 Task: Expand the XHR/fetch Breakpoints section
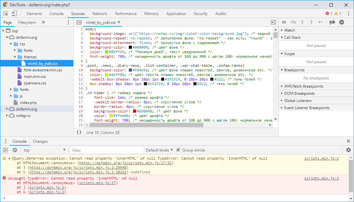click(x=303, y=86)
